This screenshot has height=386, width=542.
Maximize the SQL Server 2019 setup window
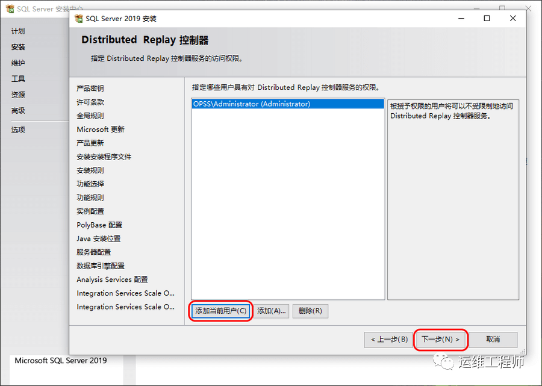click(x=487, y=18)
